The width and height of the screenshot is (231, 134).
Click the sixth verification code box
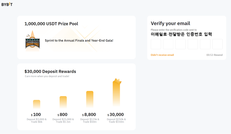pyautogui.click(x=218, y=44)
